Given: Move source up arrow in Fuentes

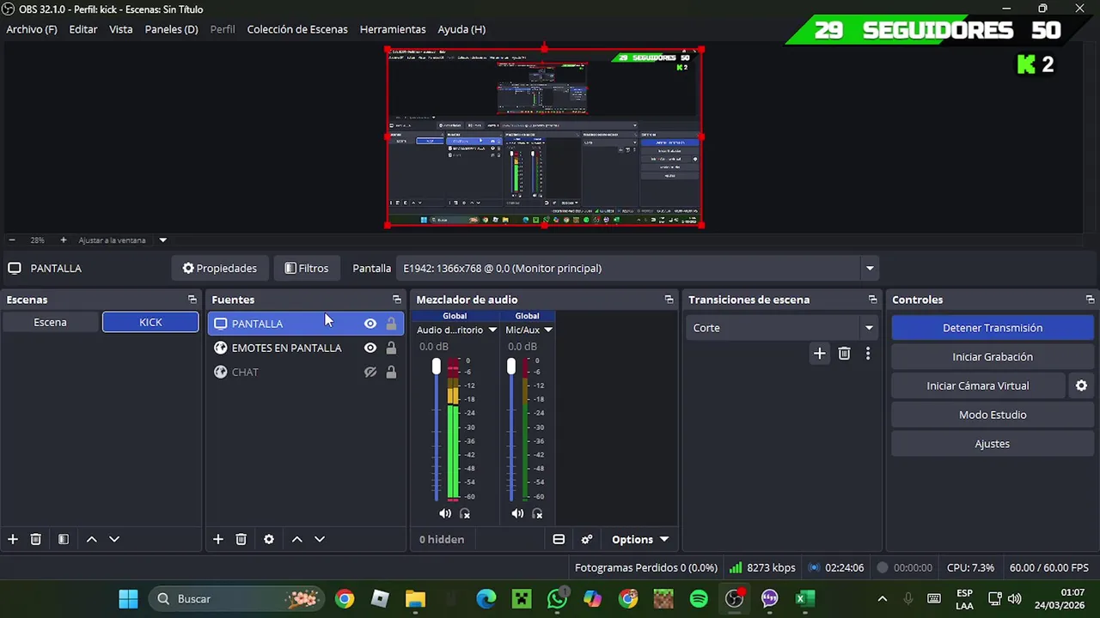Looking at the screenshot, I should click(x=296, y=539).
